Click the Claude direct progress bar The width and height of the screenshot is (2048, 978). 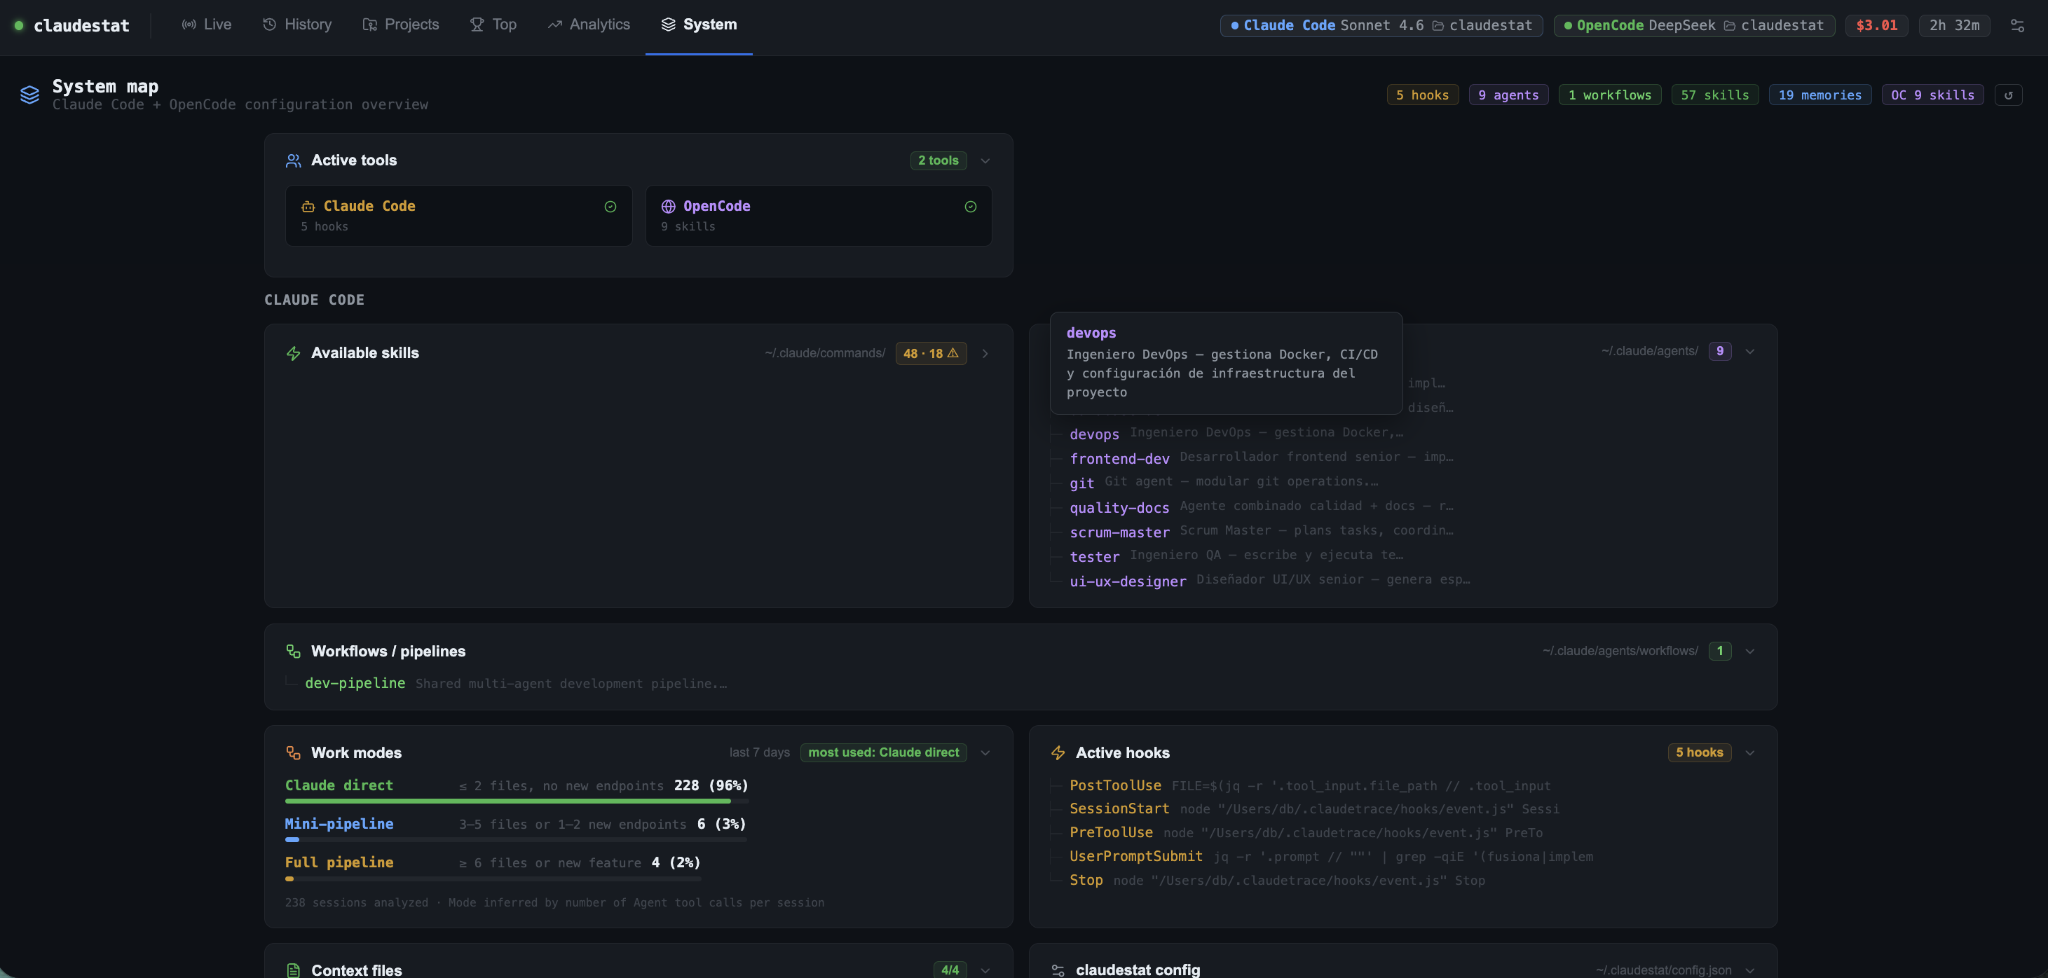point(517,801)
